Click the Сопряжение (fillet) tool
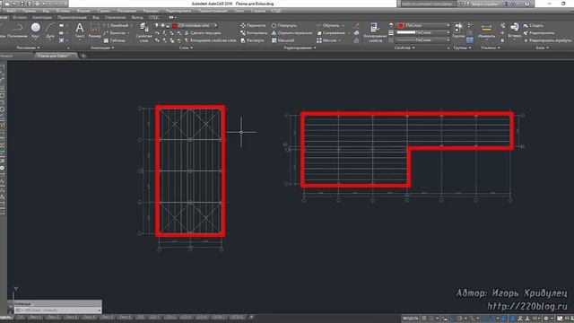Screen dimensions: 574x323 click(x=331, y=33)
